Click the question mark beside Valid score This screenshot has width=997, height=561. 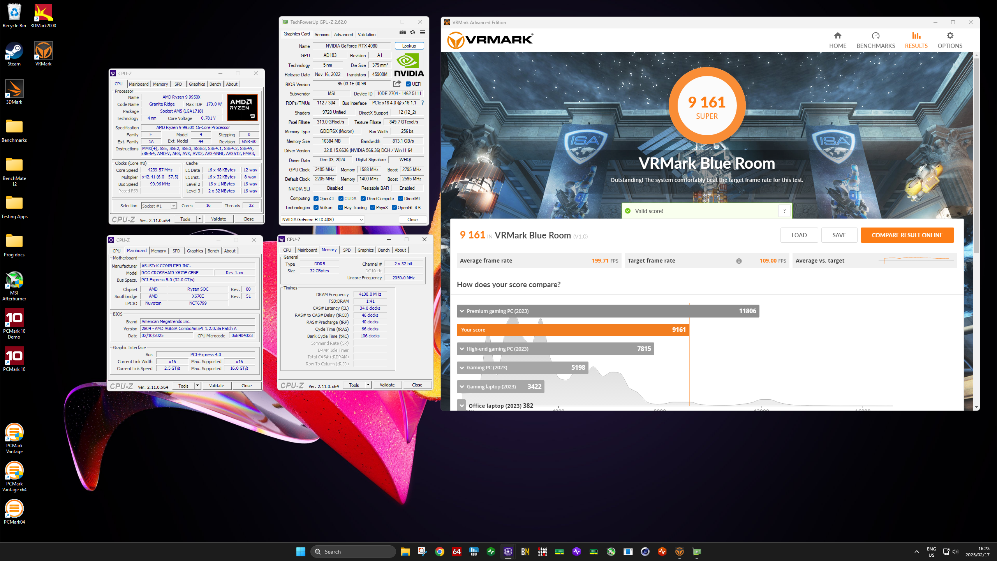coord(784,211)
